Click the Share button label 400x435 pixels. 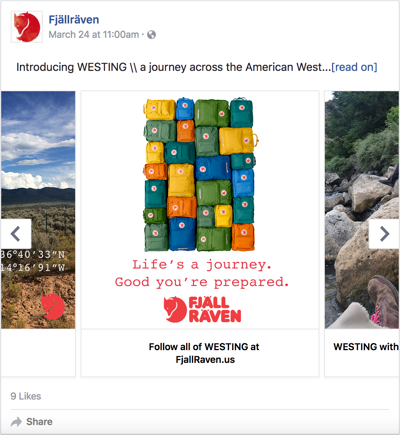pyautogui.click(x=39, y=422)
